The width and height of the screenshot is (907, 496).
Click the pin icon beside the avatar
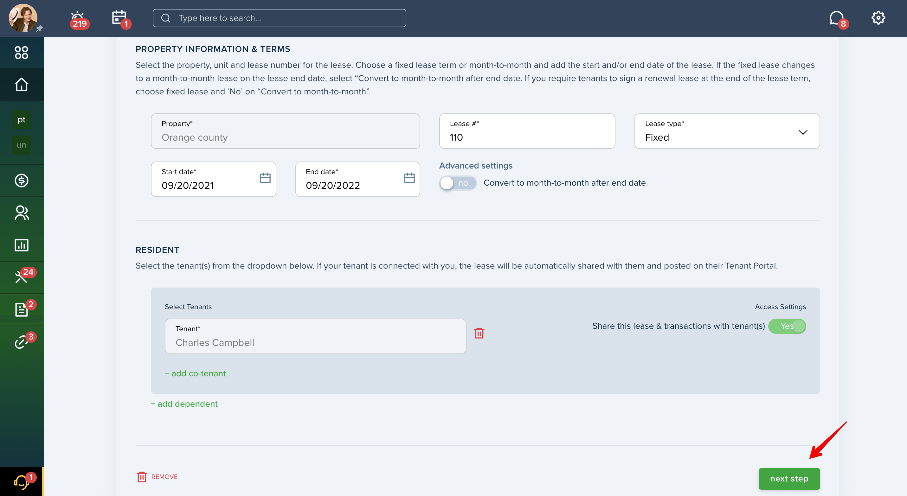(39, 28)
